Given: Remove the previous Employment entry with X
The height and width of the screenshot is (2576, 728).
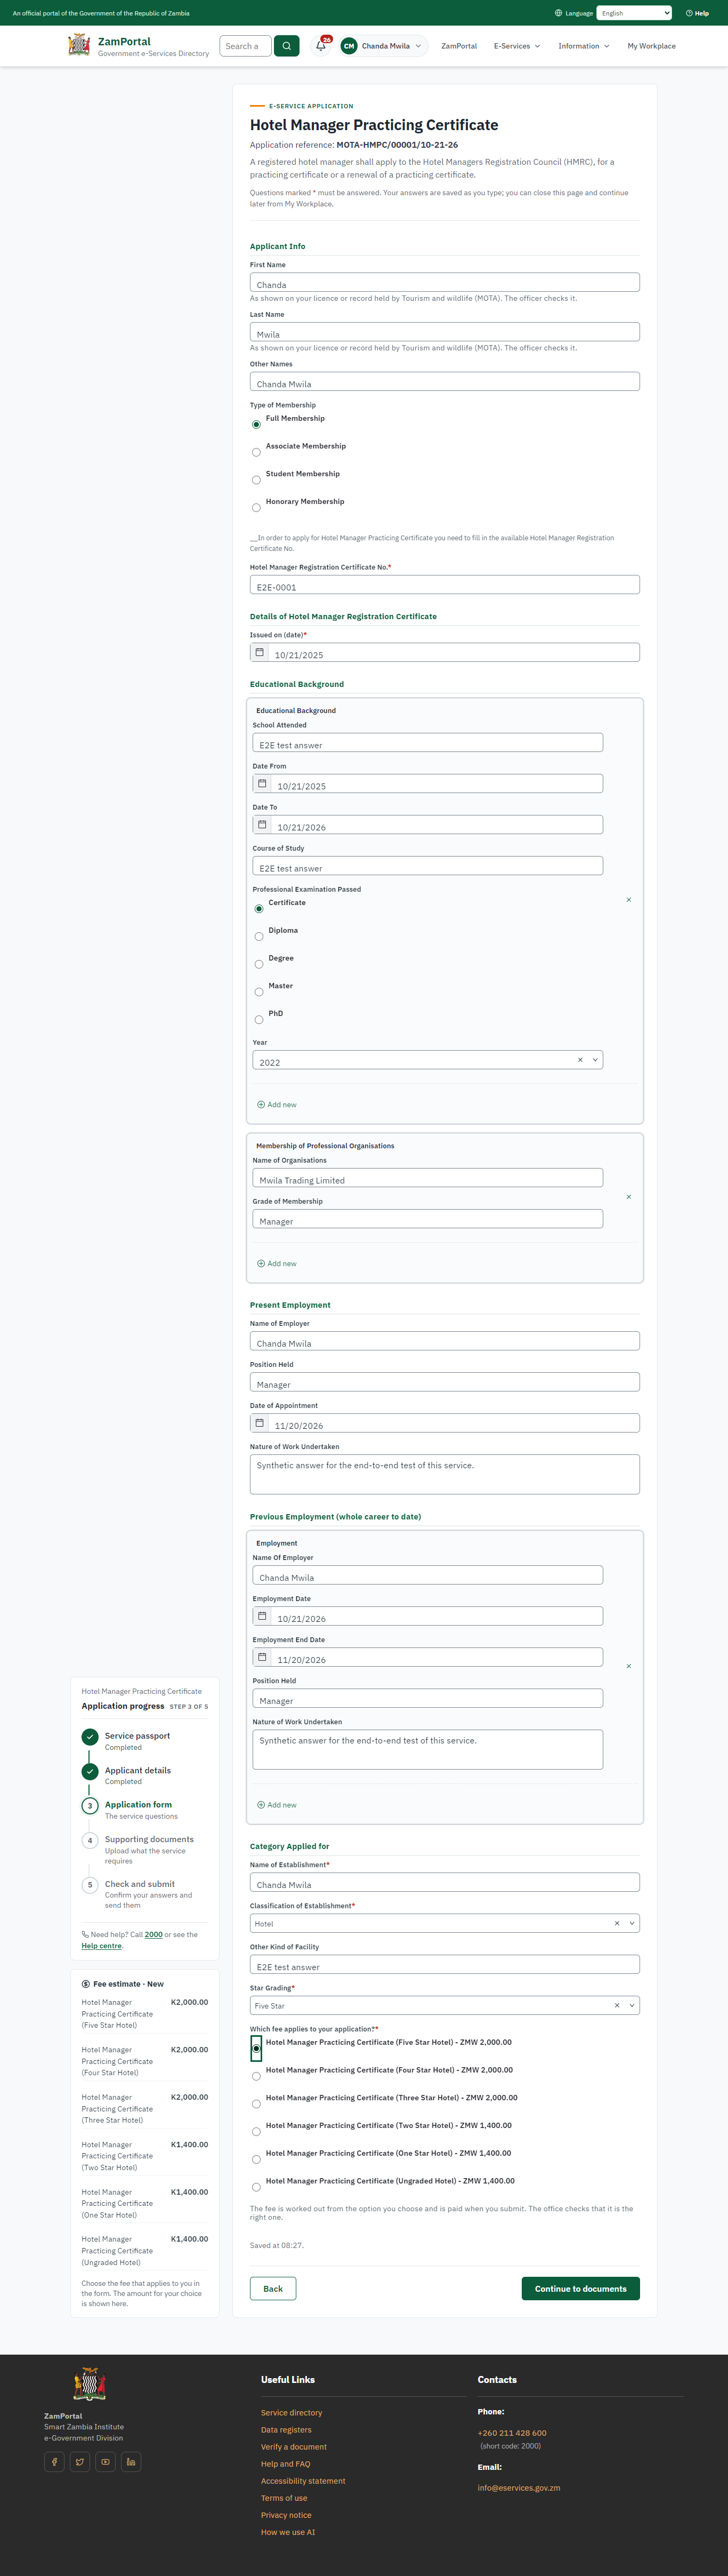Looking at the screenshot, I should tap(628, 1666).
